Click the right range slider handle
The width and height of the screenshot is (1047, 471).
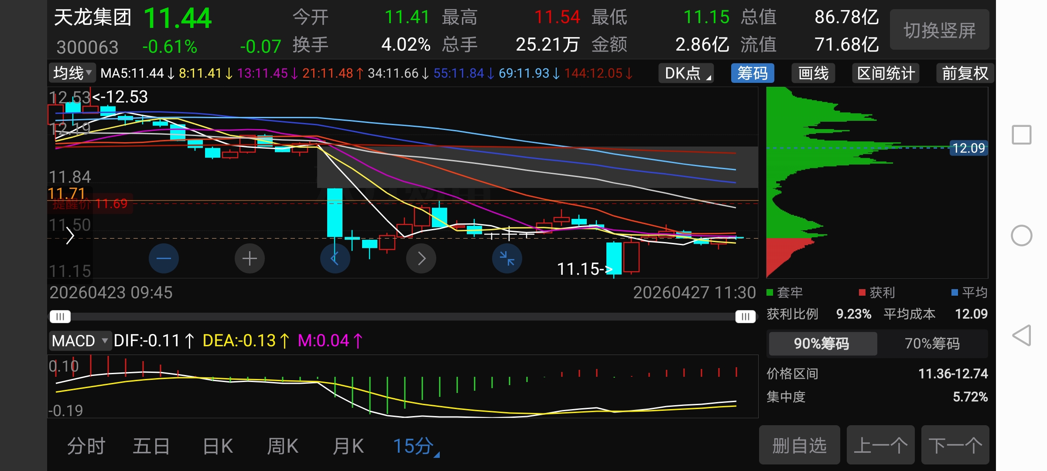click(746, 316)
